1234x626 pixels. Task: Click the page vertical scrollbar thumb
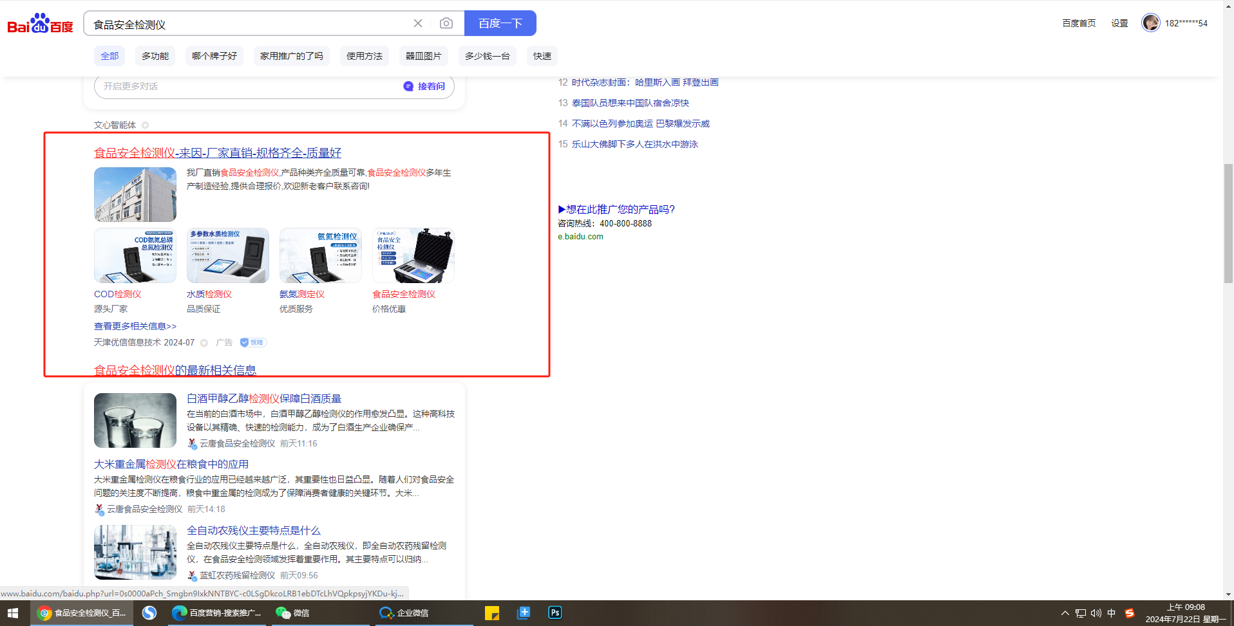(1228, 223)
